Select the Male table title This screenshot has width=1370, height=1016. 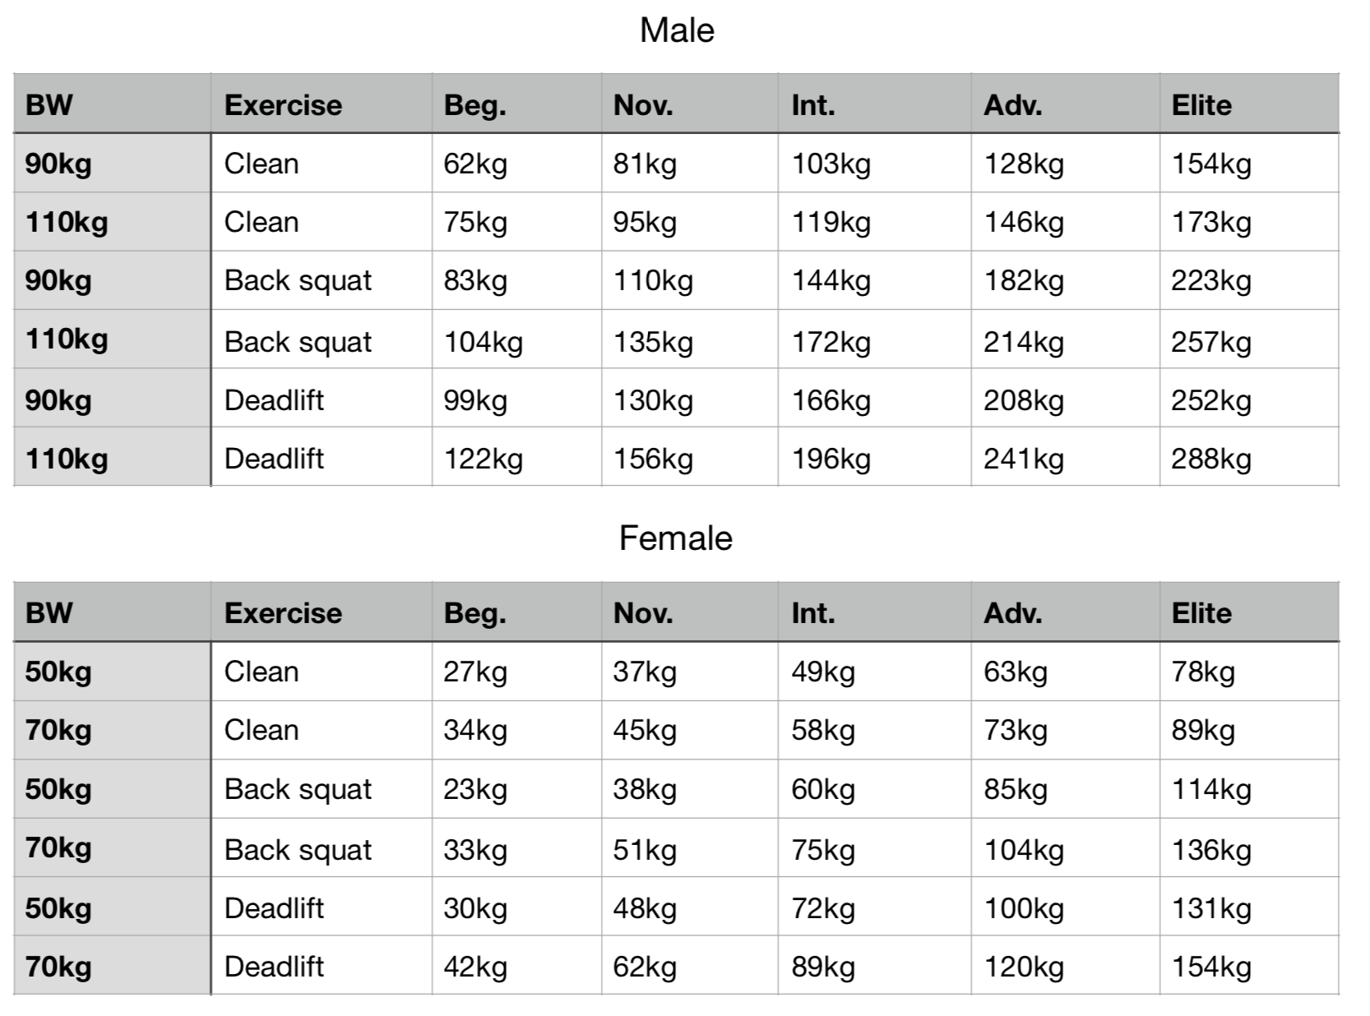point(677,31)
